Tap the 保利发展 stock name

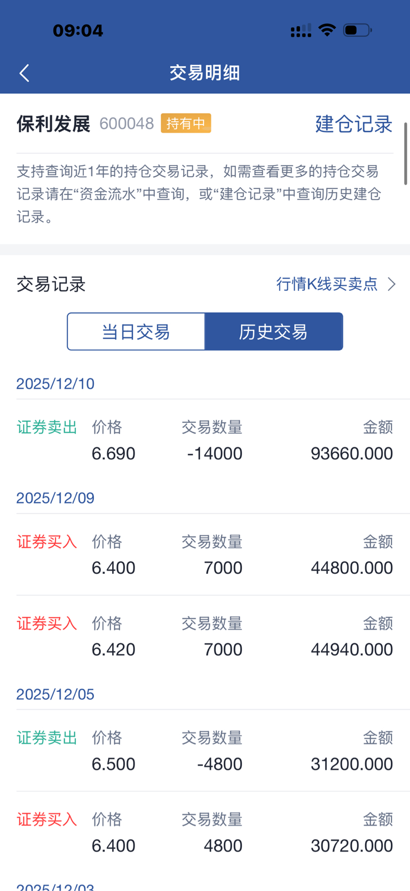[53, 124]
